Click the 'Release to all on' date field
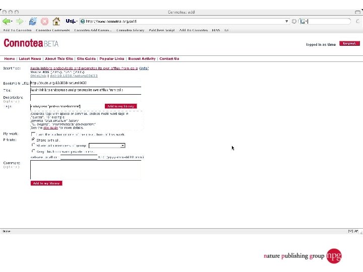The height and width of the screenshot is (272, 363). 79,157
